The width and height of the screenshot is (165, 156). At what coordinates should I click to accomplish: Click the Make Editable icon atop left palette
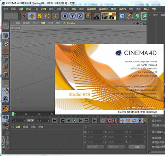click(5, 26)
